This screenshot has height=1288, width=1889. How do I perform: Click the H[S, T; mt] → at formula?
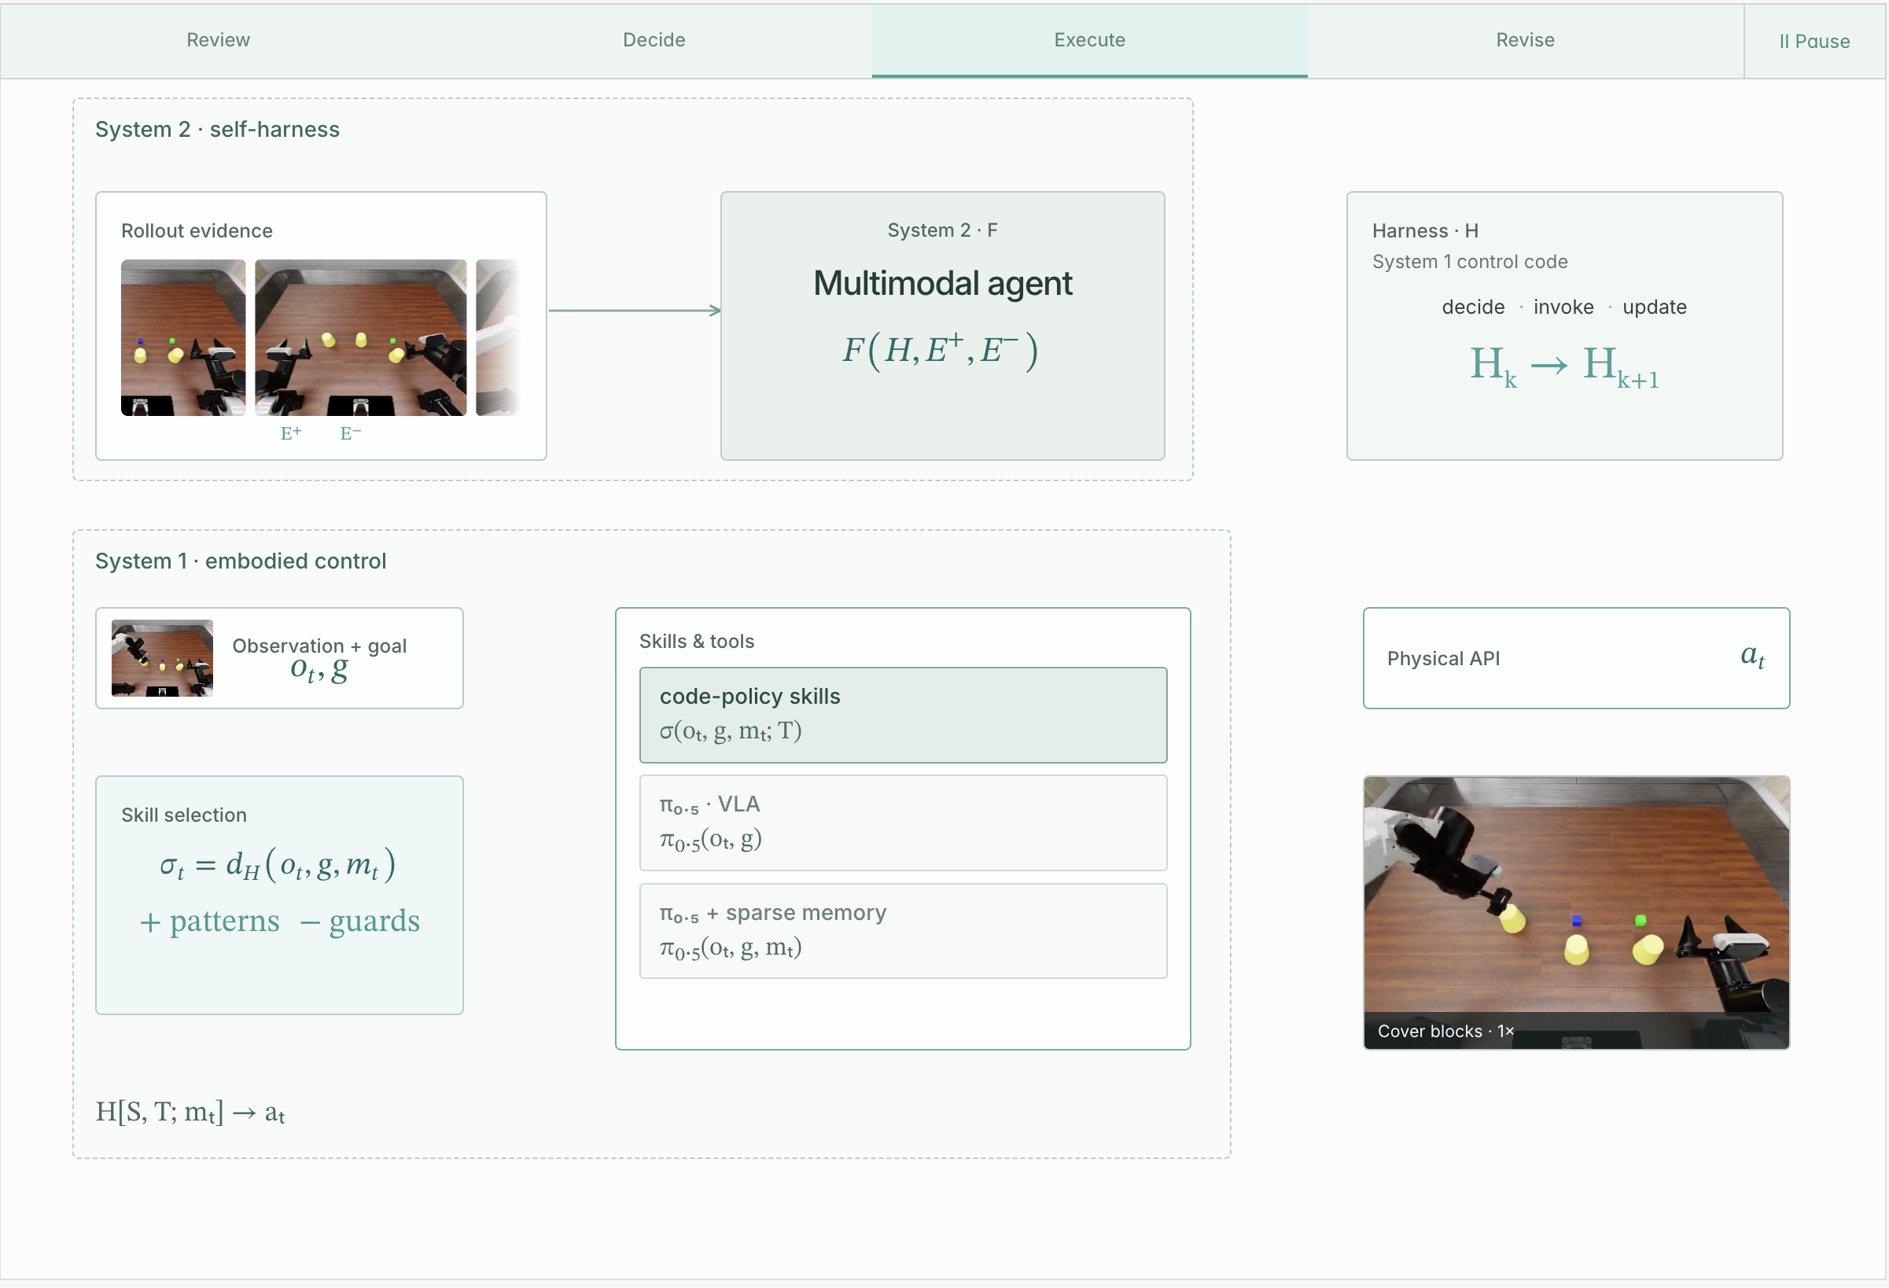click(190, 1112)
